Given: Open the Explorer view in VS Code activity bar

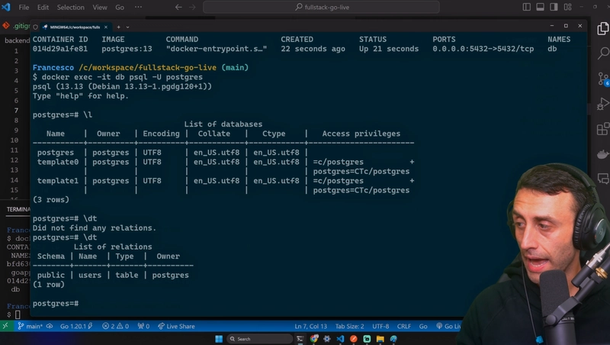Looking at the screenshot, I should click(603, 29).
